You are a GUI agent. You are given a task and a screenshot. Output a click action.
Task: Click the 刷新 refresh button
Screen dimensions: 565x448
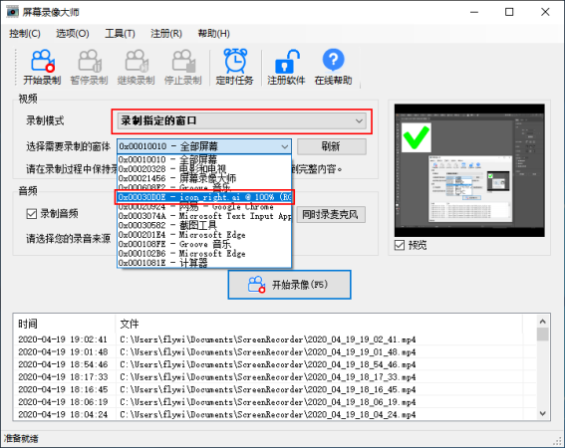(331, 146)
